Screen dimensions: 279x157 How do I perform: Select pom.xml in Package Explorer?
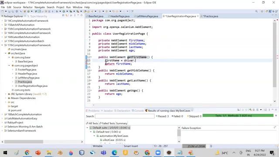pos(16,110)
